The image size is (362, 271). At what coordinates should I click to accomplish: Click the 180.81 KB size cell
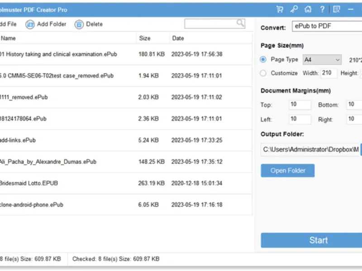(x=152, y=54)
